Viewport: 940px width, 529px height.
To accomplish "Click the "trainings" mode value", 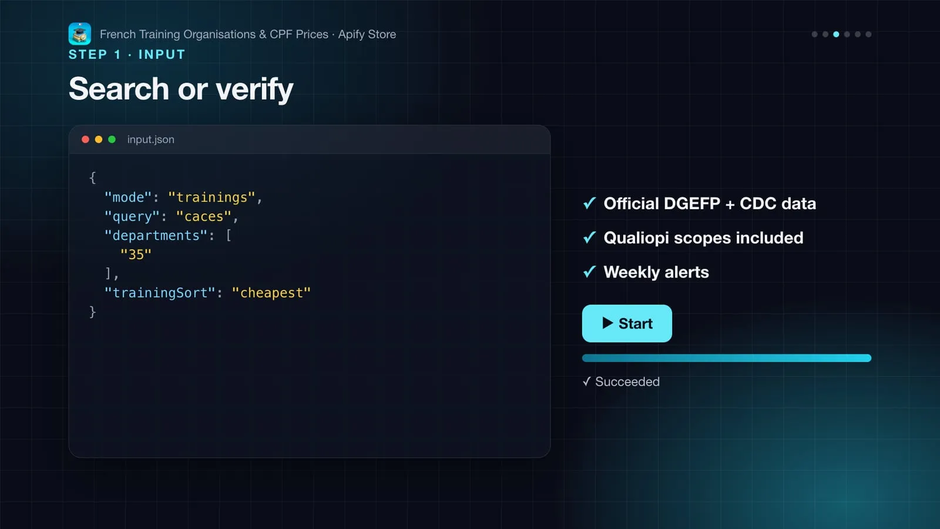I will point(211,197).
